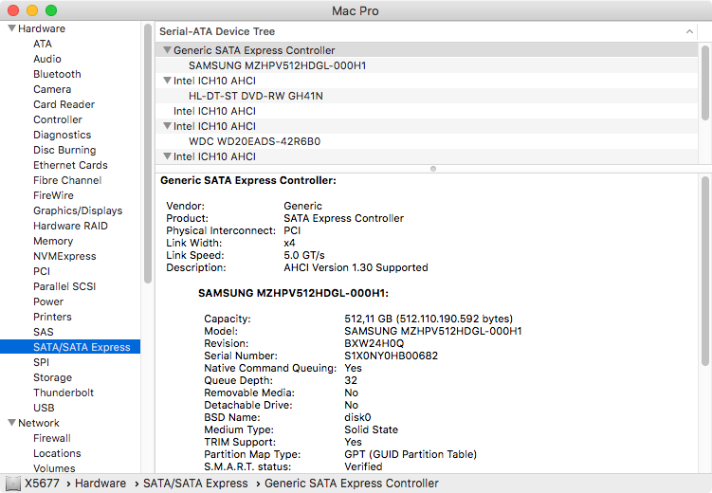Select Disc Burning in the sidebar
The width and height of the screenshot is (712, 493).
[x=64, y=150]
